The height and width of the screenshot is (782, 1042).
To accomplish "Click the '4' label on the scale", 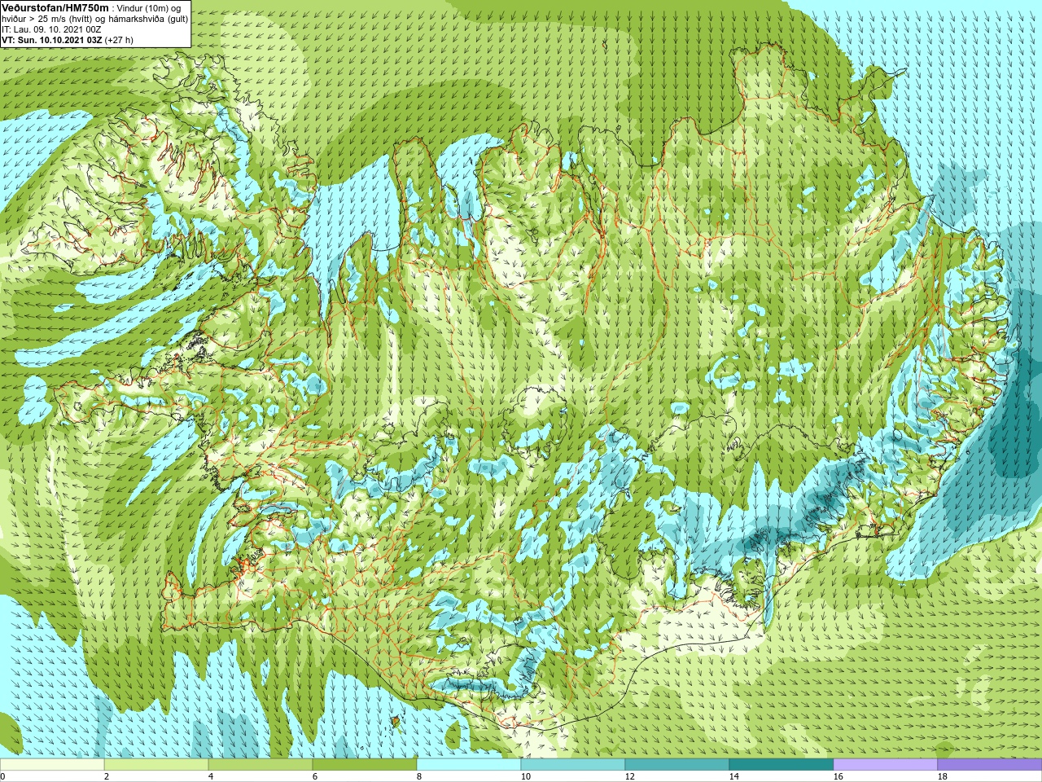I will tap(211, 777).
